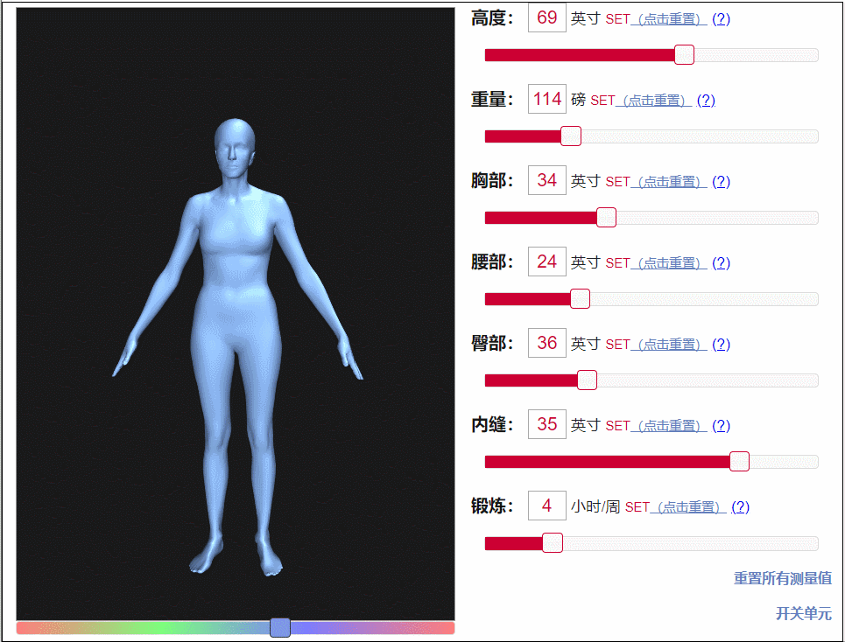Select the hips slider handle
The width and height of the screenshot is (845, 642).
[587, 380]
